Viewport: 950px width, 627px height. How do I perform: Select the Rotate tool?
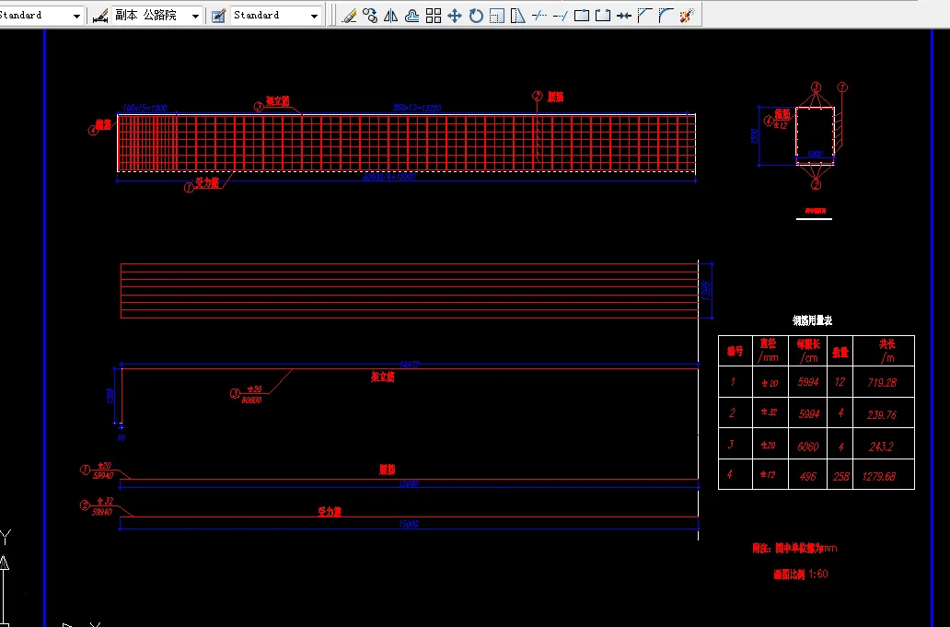[476, 15]
